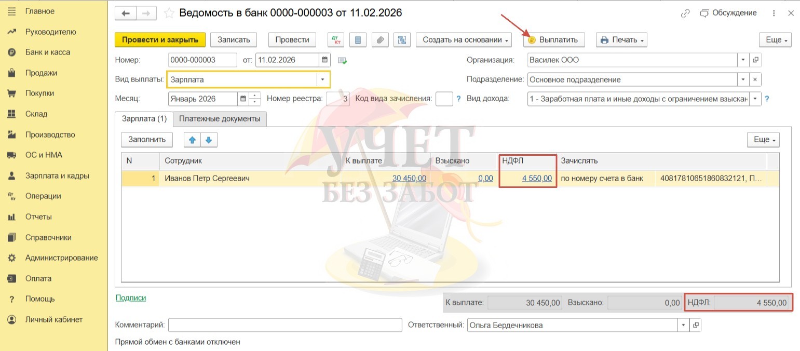The image size is (800, 351).
Task: Open the document structure icon
Action: (x=402, y=40)
